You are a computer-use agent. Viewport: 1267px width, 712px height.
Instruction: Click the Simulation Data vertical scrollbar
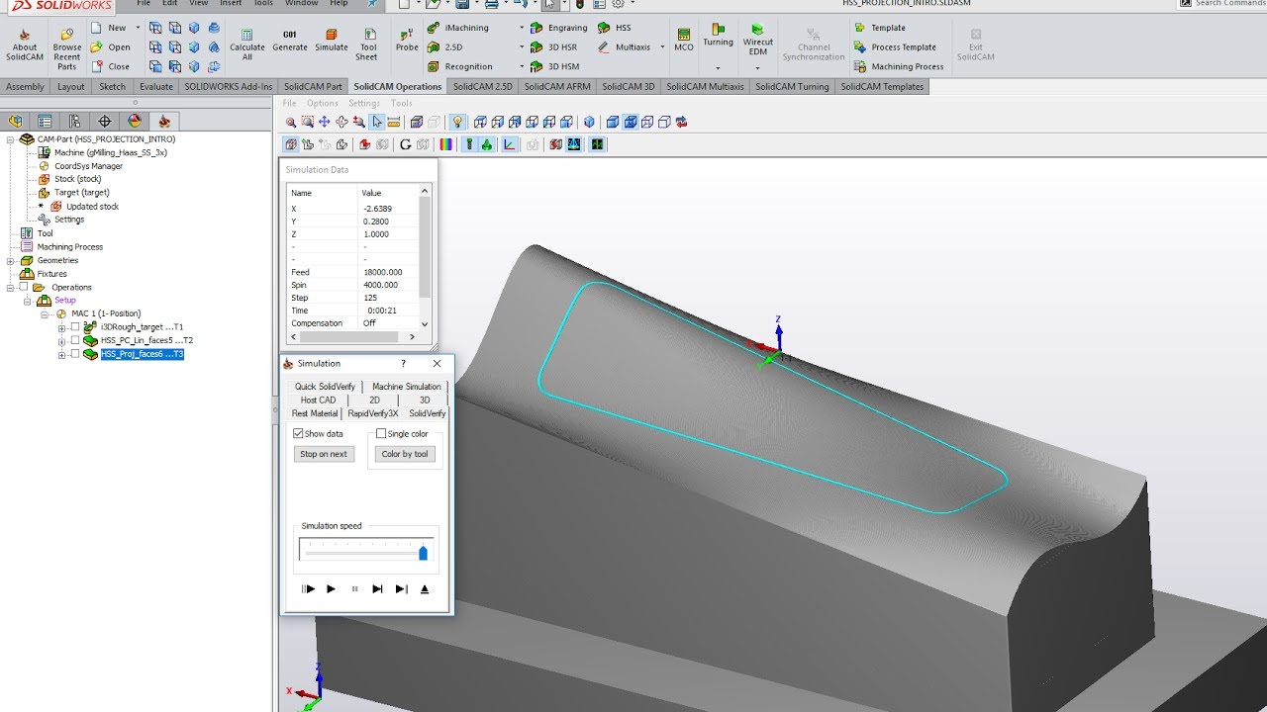pyautogui.click(x=426, y=257)
